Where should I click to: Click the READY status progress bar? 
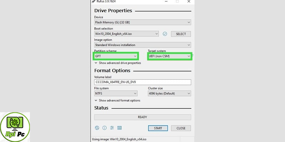pyautogui.click(x=142, y=117)
